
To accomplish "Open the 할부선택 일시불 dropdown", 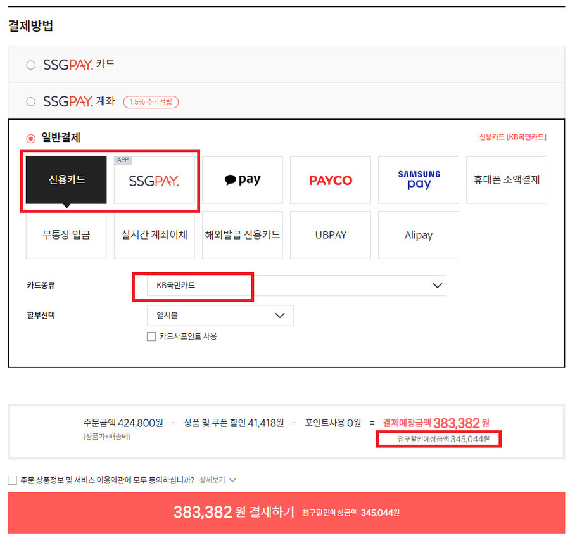I will tap(220, 316).
